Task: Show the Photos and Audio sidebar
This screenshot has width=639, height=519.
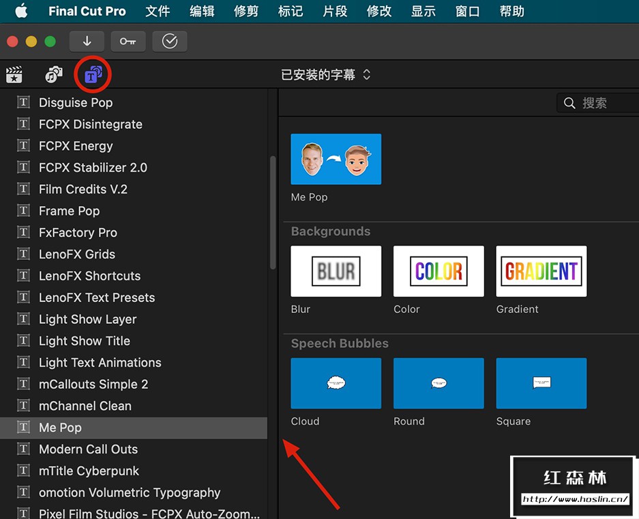Action: [x=54, y=74]
